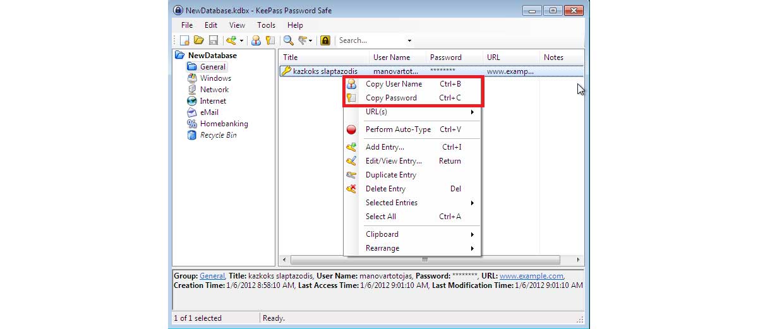Click the Internet globe group icon
This screenshot has height=329, width=758.
coord(192,101)
